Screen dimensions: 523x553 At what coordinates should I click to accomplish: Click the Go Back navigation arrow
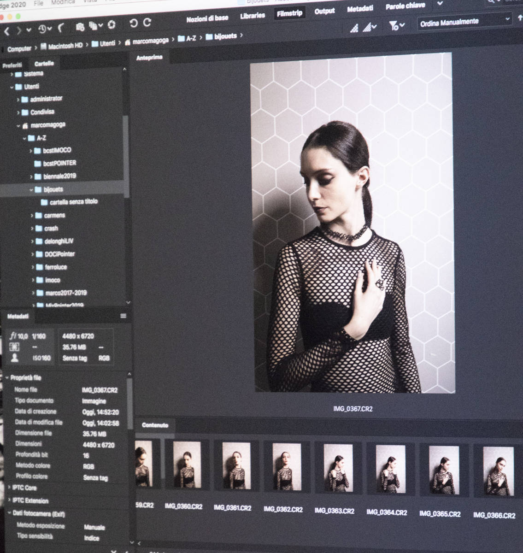coord(6,31)
